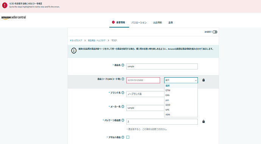Viewport: 261px width, 144px height.
Task: Open help icon next to メーカー名
Action: [x=123, y=106]
